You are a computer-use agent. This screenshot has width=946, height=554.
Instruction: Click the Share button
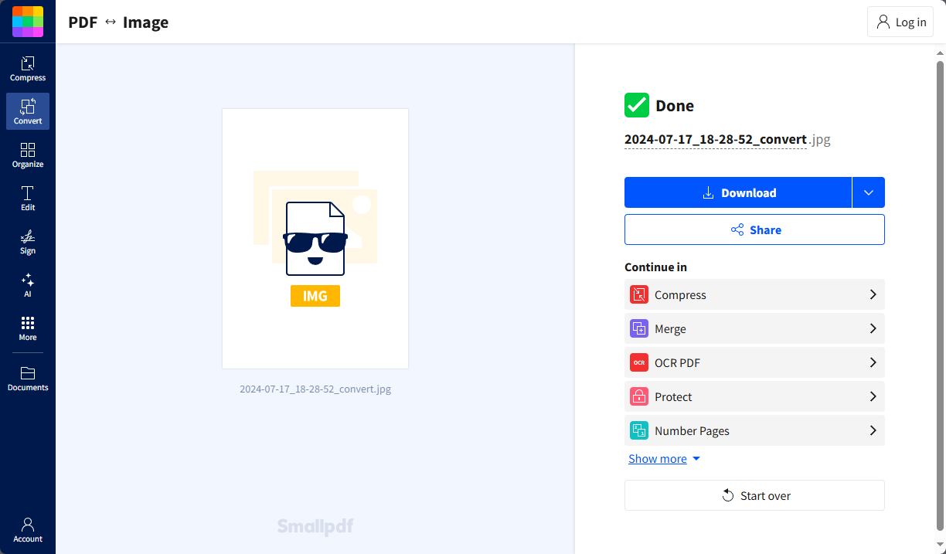point(754,230)
